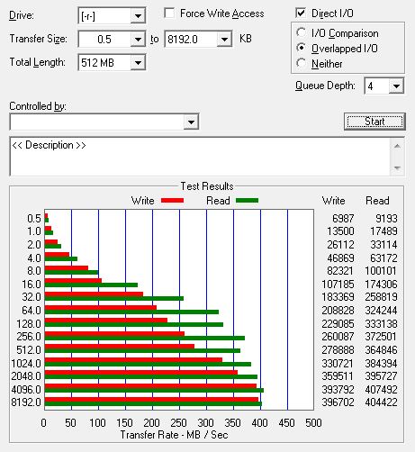The image size is (415, 452).
Task: Select the Neither radio button
Action: click(301, 63)
